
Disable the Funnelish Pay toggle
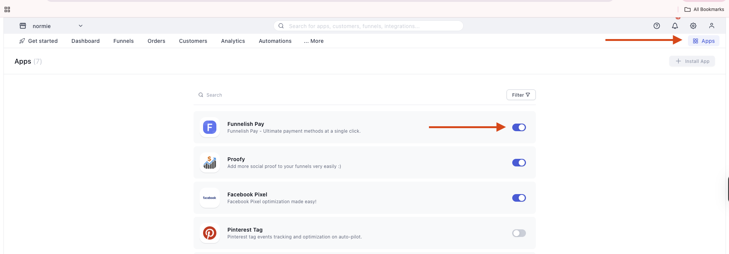(519, 127)
